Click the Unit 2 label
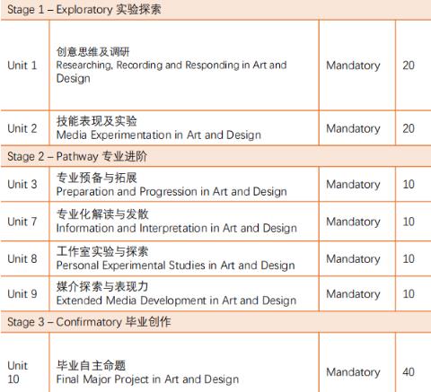This screenshot has height=392, width=431. click(22, 128)
